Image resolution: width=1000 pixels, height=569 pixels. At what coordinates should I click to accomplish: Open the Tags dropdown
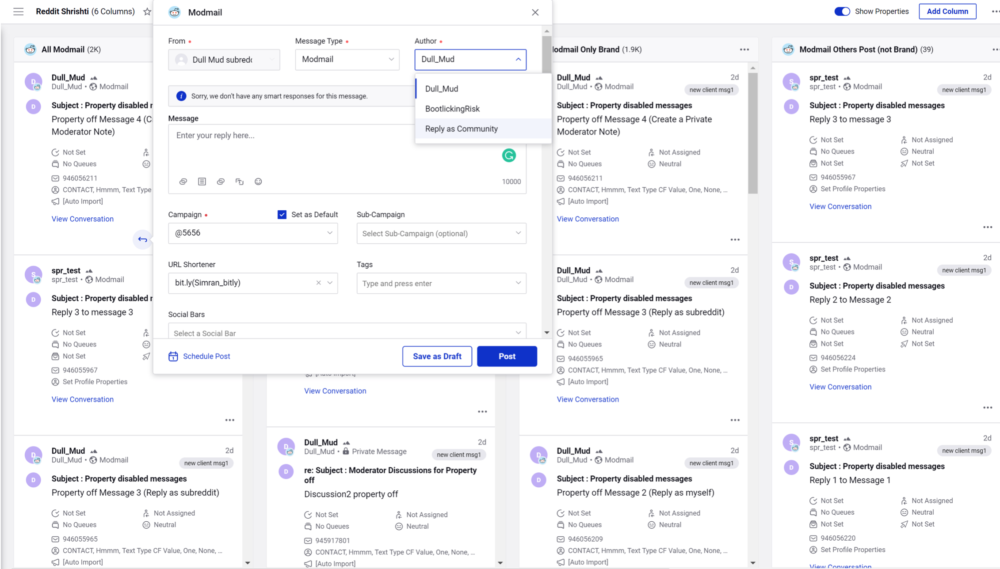(x=441, y=283)
